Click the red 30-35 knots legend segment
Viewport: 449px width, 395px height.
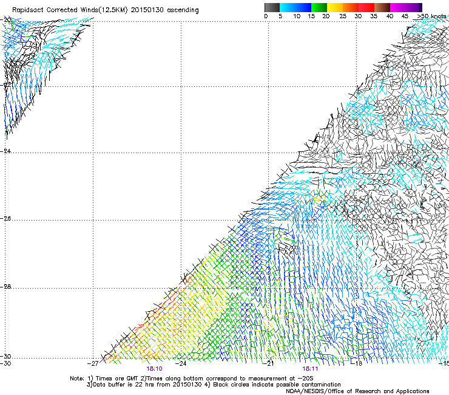point(366,7)
